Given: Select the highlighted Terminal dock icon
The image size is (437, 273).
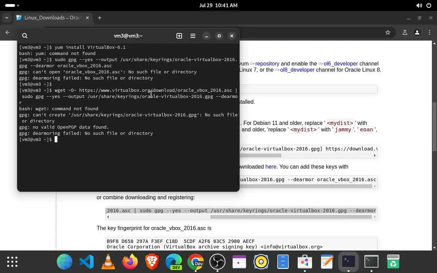Looking at the screenshot, I should (349, 262).
